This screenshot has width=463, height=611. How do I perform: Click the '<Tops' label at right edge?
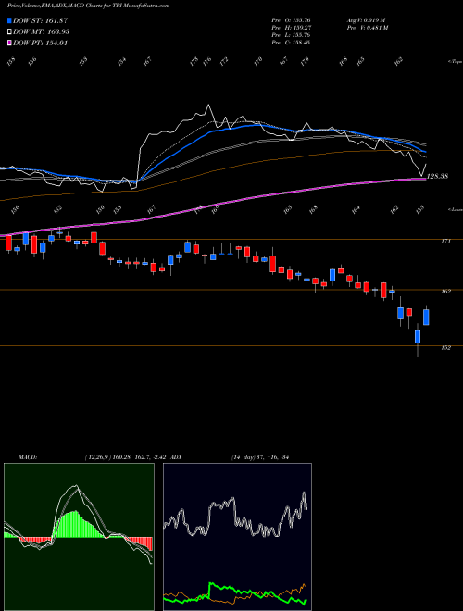point(456,62)
